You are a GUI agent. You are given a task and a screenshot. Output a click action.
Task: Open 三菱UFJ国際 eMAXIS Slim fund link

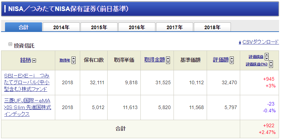(27, 107)
